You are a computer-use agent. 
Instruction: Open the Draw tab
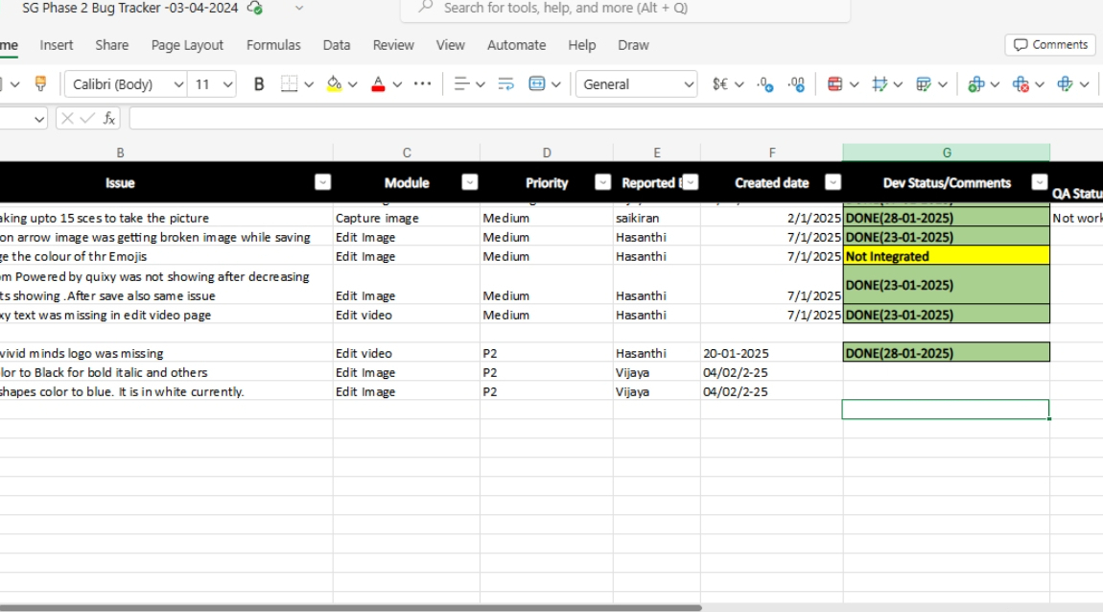click(633, 45)
